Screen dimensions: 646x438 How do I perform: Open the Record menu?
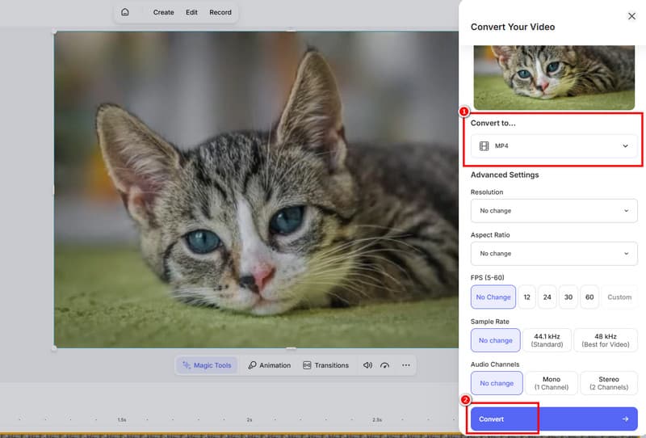tap(220, 12)
